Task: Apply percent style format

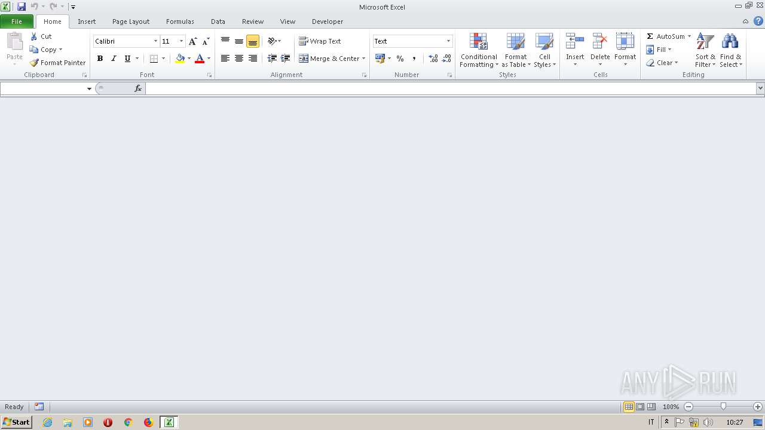Action: (400, 59)
